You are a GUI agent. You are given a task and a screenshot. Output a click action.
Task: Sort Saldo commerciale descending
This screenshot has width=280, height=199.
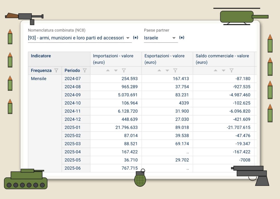(223, 70)
